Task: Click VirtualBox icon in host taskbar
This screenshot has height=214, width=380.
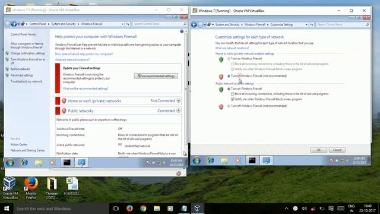Action: (197, 208)
